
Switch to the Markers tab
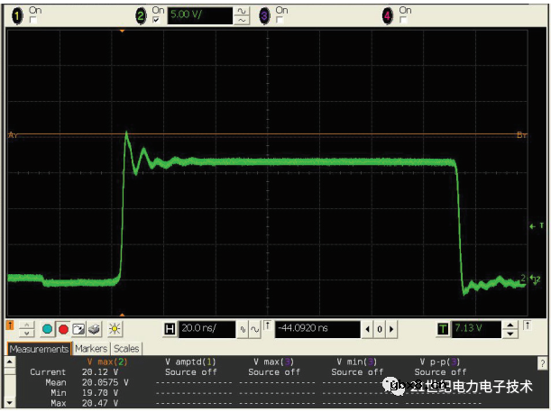pyautogui.click(x=90, y=349)
